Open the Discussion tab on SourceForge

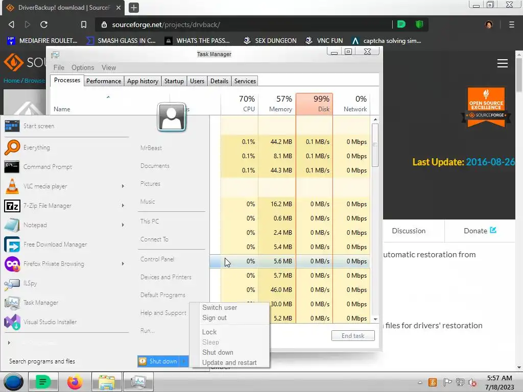coord(409,231)
